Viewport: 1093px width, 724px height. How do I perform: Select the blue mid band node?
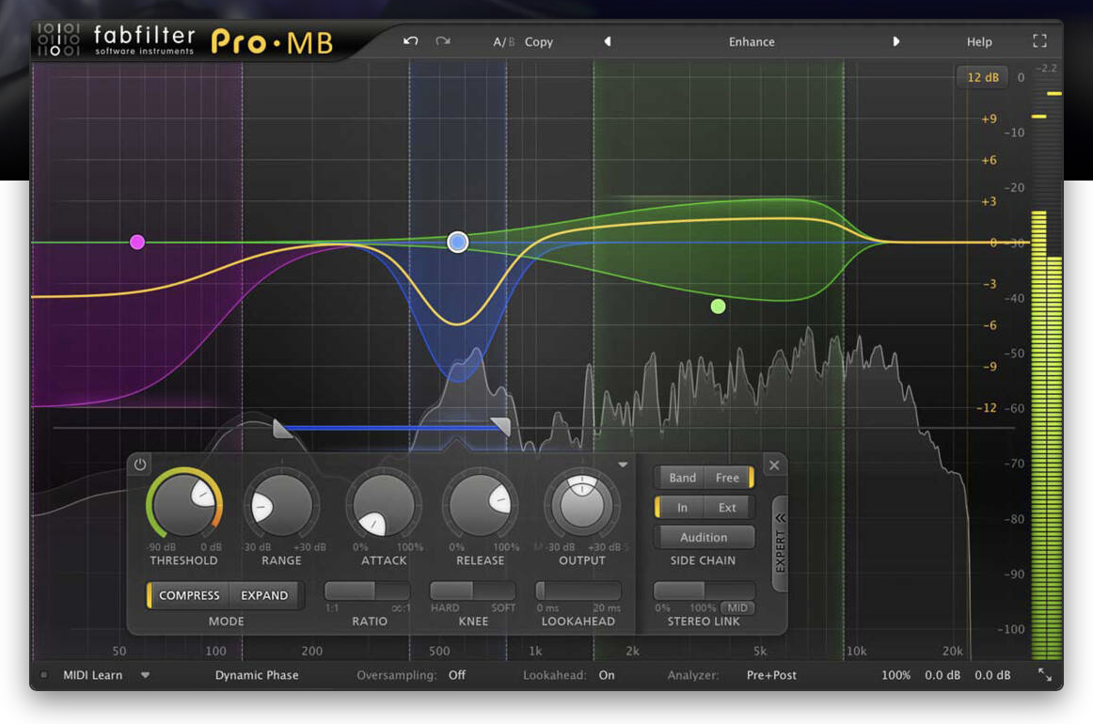457,242
